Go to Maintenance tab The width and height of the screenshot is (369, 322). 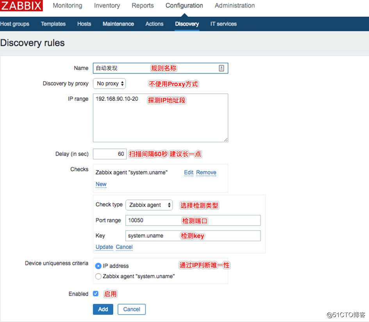click(x=118, y=24)
